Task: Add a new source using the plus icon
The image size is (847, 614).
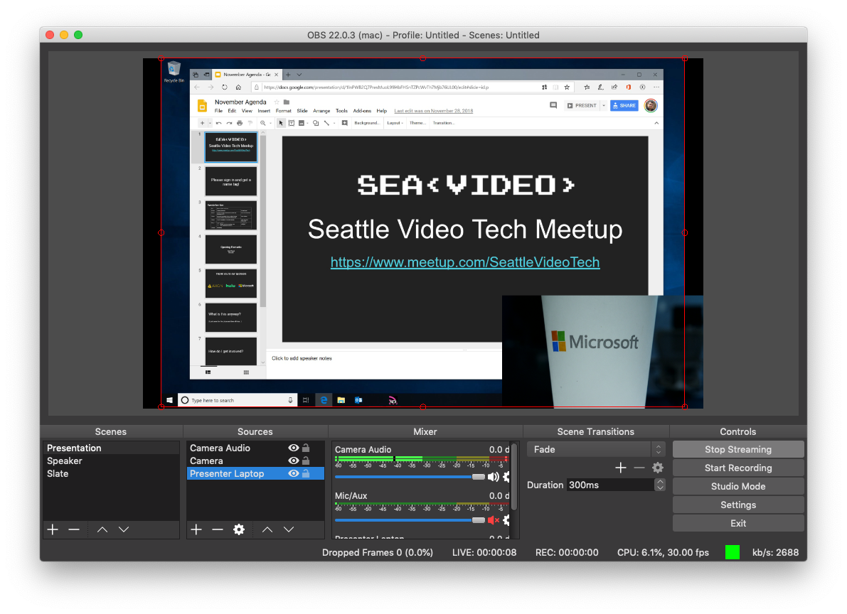Action: point(196,529)
